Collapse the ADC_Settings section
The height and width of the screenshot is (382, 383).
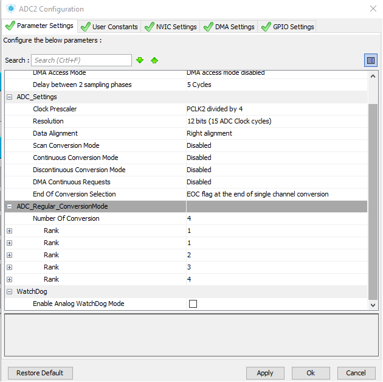pos(9,97)
